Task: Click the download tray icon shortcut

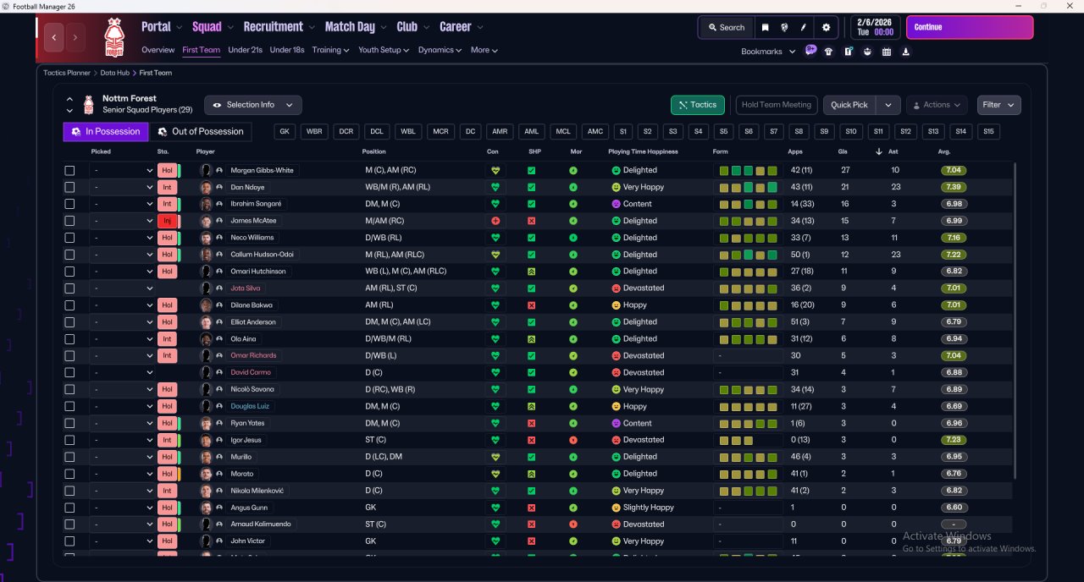Action: [906, 52]
